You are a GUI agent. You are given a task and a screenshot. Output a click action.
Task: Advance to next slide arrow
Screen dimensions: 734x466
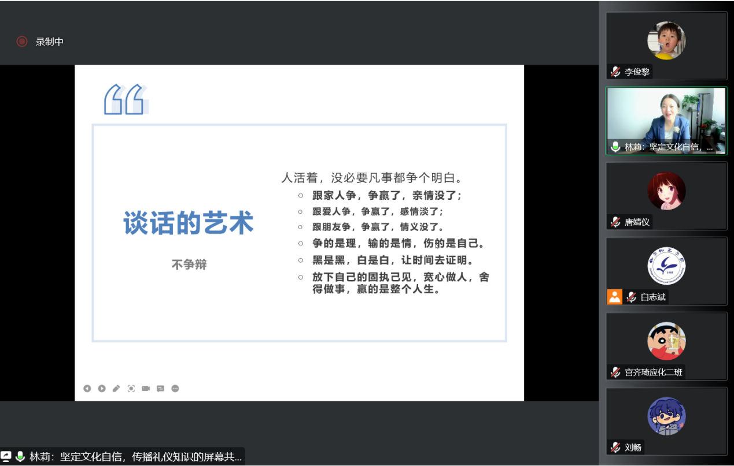102,389
